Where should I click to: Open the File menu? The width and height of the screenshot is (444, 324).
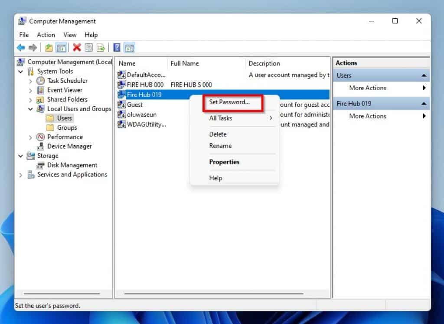(24, 35)
